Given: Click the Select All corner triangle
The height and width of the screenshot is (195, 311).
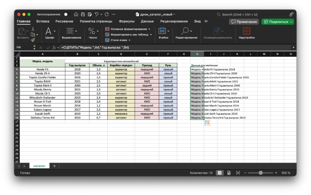Looking at the screenshot, I should click(x=17, y=54).
